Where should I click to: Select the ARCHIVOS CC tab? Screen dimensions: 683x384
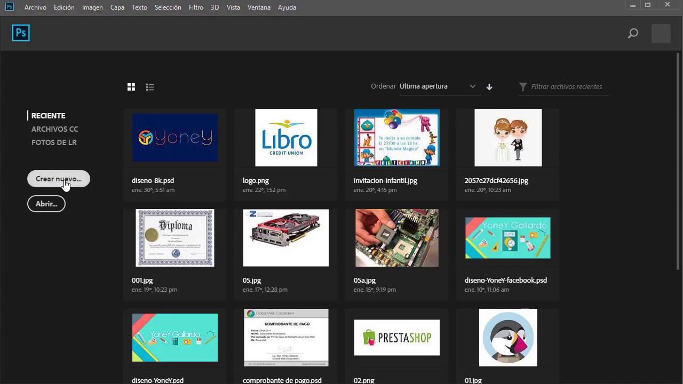coord(54,129)
